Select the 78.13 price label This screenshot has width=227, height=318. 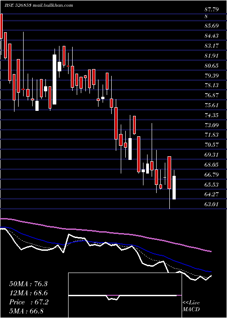pyautogui.click(x=212, y=85)
